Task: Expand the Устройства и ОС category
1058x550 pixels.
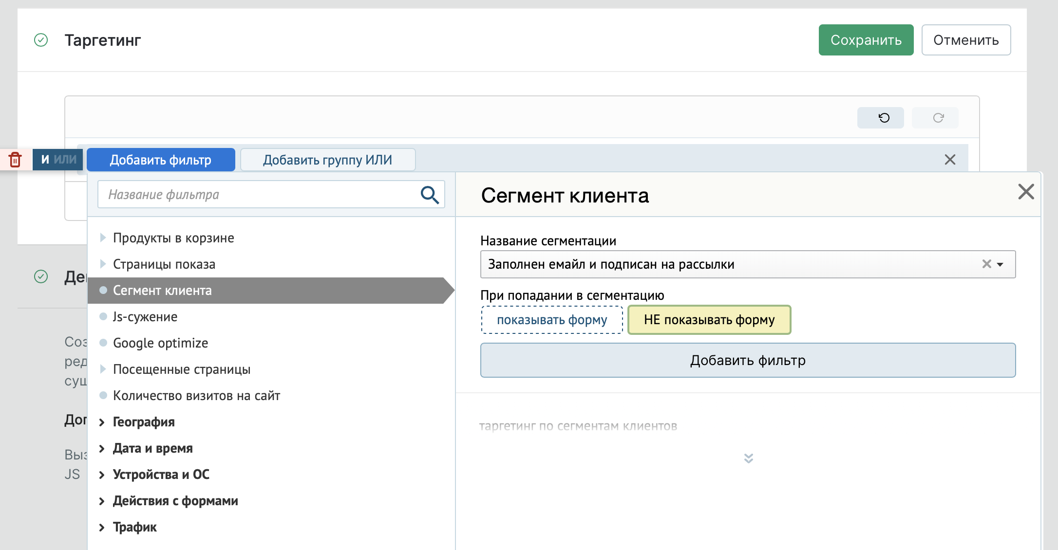Action: tap(102, 475)
